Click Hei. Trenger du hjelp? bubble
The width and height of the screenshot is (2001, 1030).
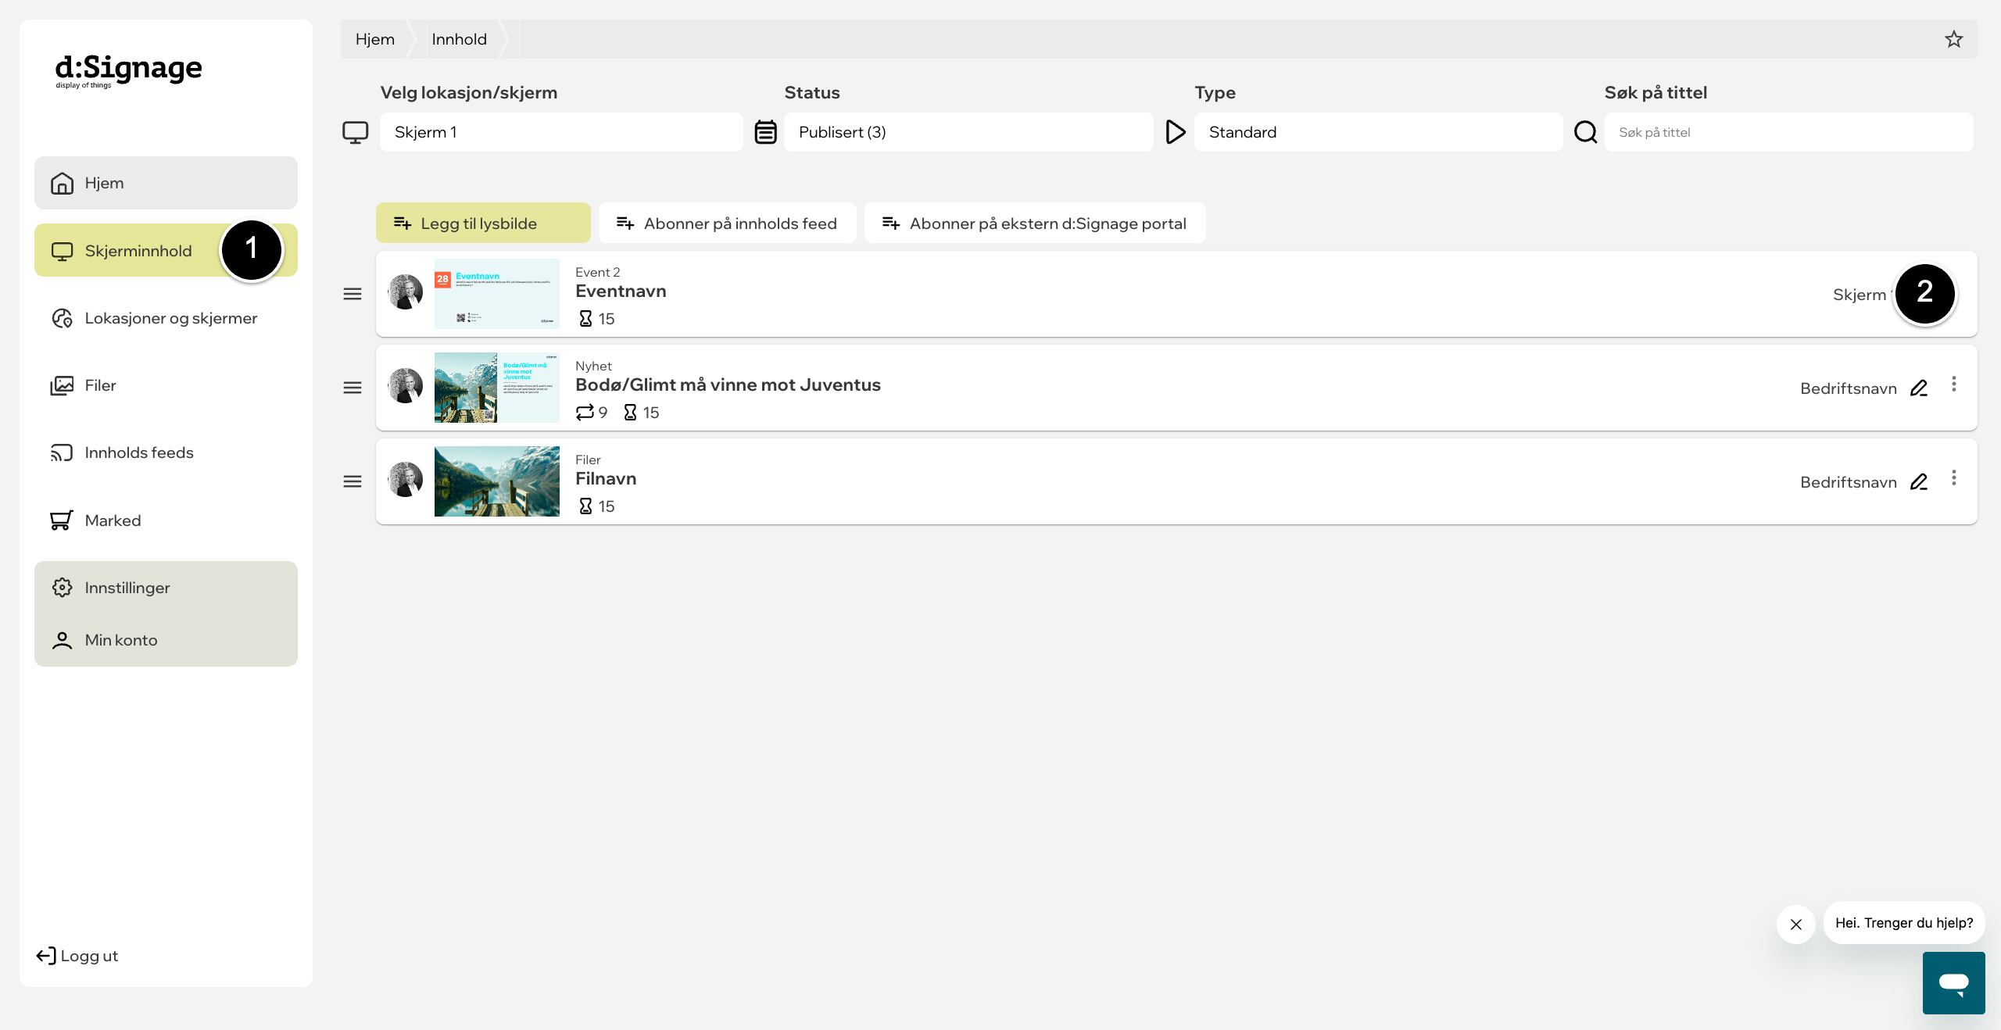[x=1903, y=923]
